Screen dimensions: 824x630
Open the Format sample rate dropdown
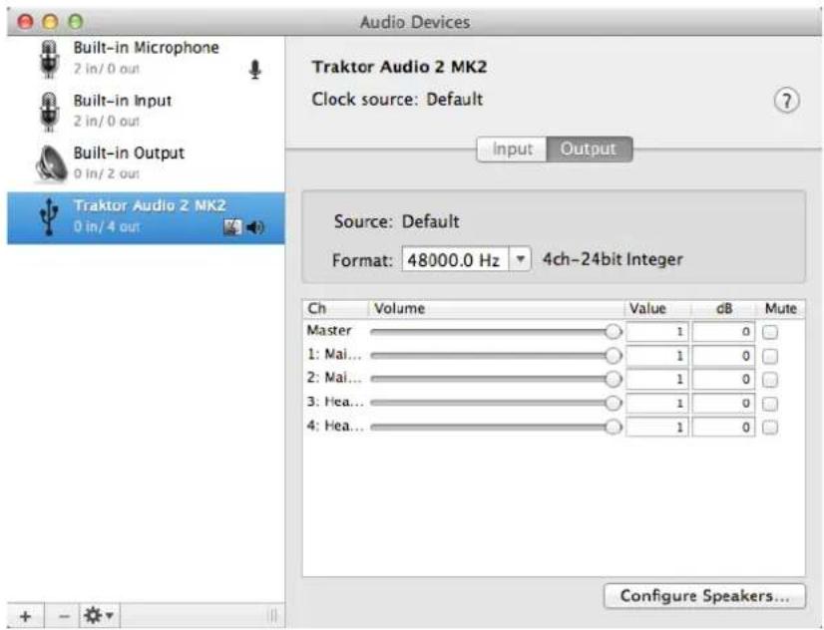coord(520,259)
